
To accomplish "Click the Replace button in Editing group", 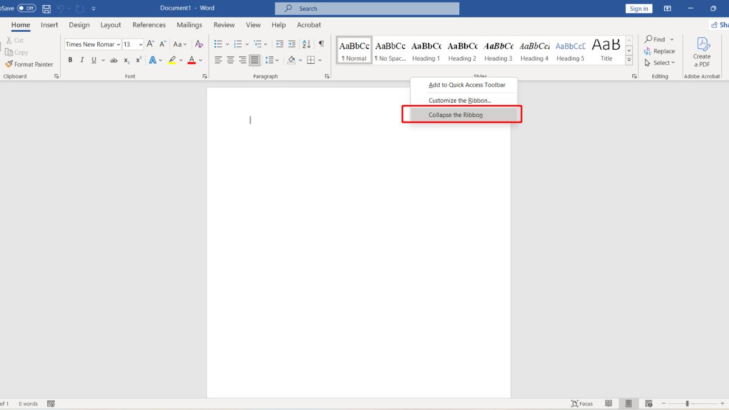I will click(659, 51).
